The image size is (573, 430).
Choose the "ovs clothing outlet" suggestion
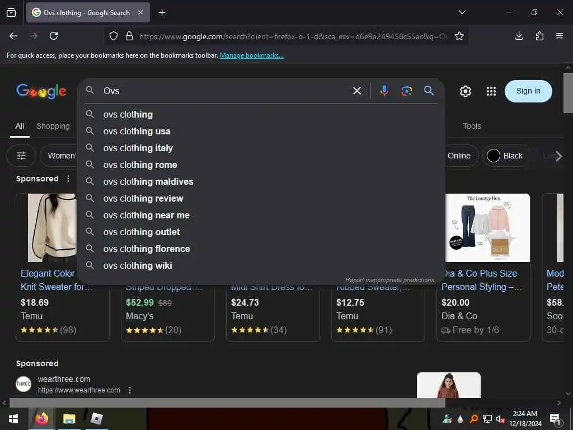[x=261, y=232]
